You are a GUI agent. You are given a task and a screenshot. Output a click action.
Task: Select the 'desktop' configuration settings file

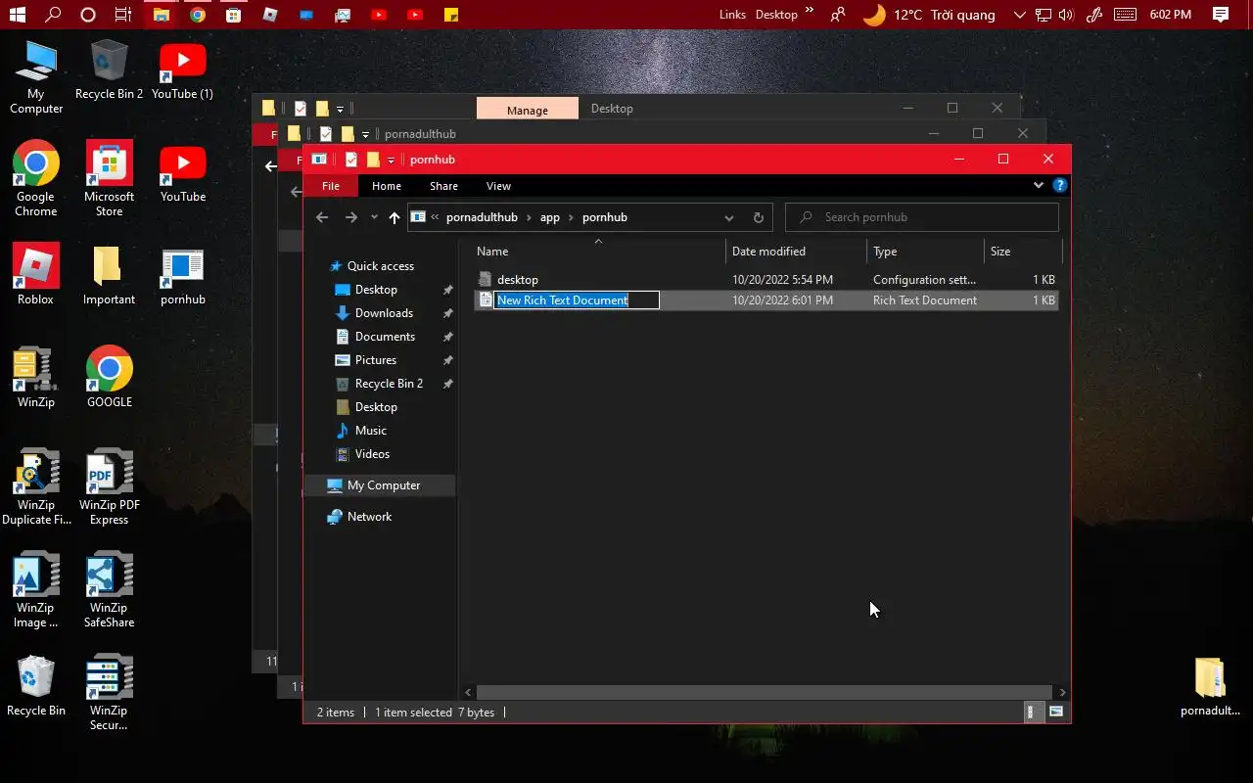[766, 280]
